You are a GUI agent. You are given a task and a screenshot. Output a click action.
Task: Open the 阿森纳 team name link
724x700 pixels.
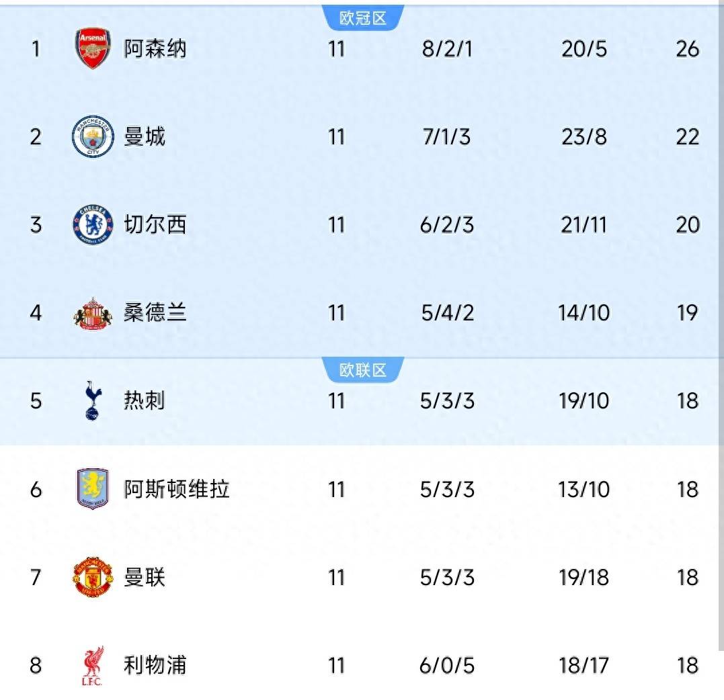point(155,49)
